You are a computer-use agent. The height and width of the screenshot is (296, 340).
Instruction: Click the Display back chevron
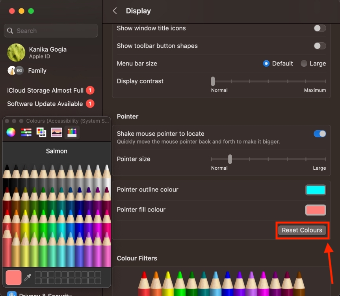pos(115,11)
